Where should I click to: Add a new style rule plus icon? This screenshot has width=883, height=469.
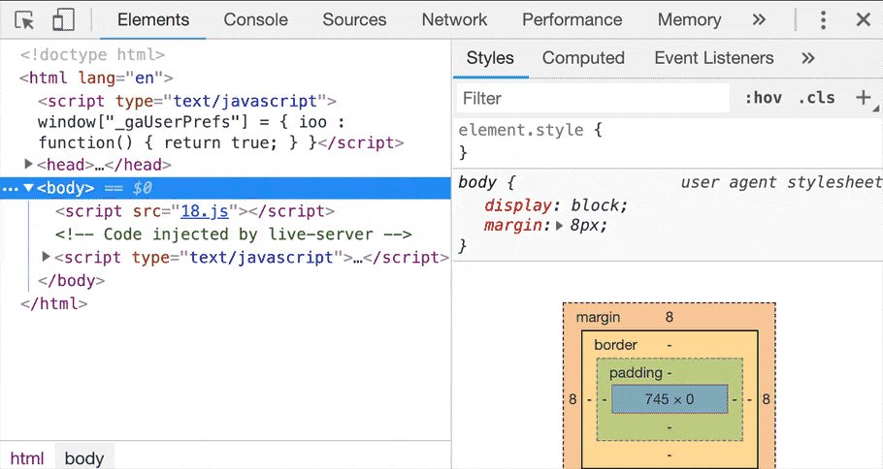pyautogui.click(x=863, y=98)
